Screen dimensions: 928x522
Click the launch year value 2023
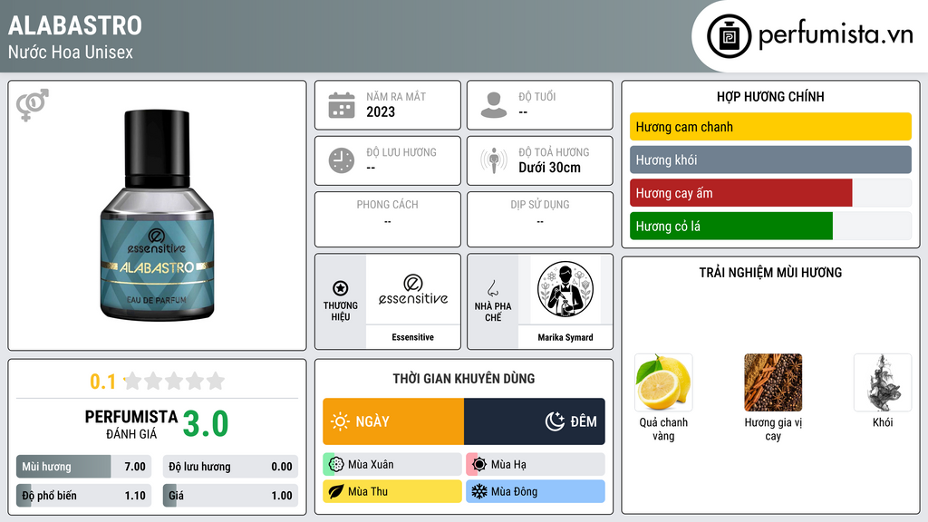point(381,111)
